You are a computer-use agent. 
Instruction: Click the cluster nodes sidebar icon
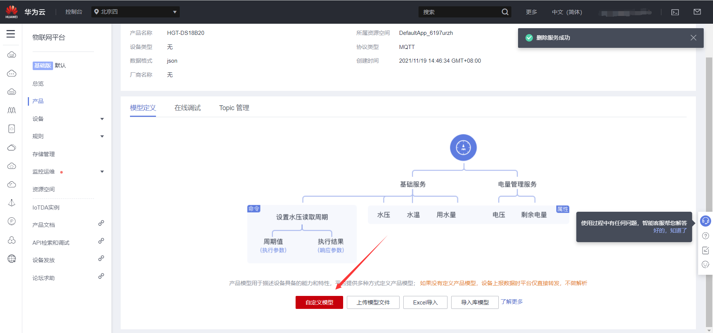pyautogui.click(x=12, y=240)
